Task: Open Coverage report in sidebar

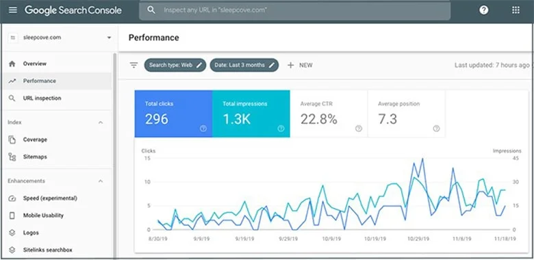Action: coord(57,140)
